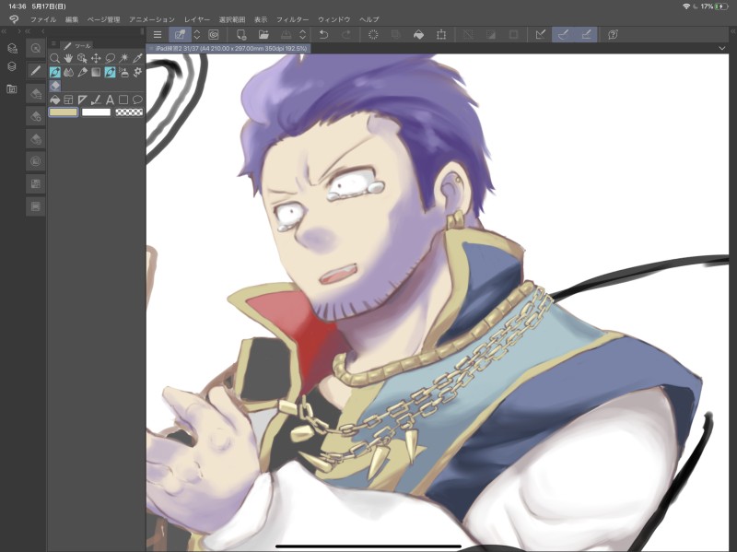Toggle snap to special ruler

click(563, 34)
